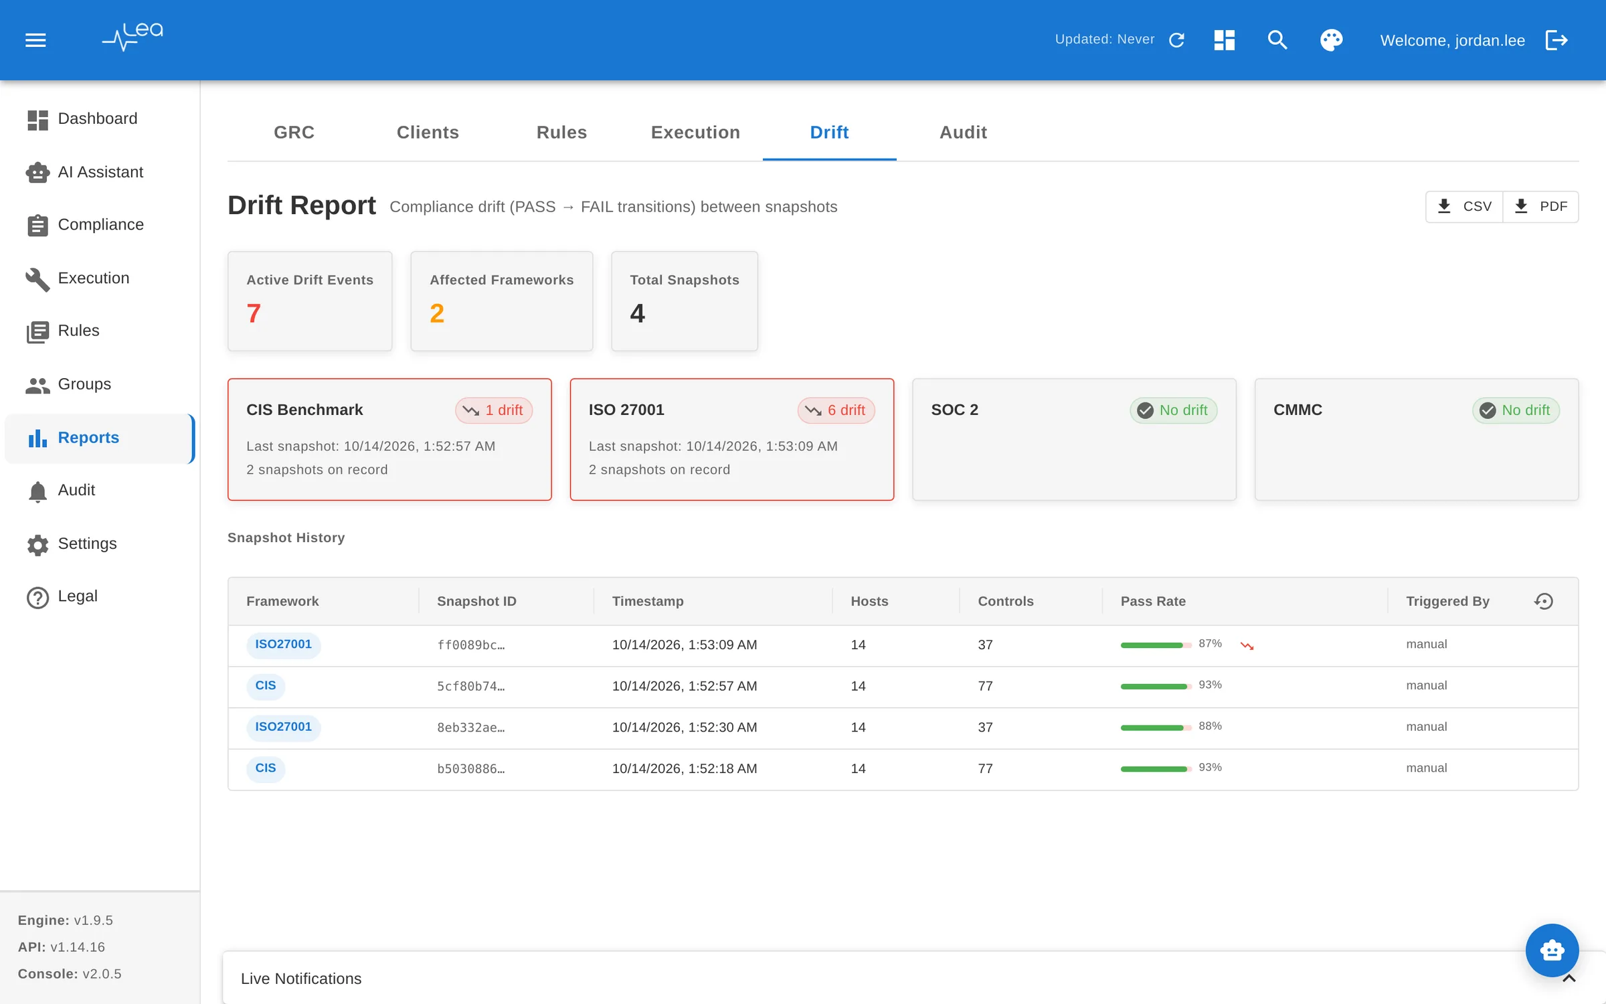
Task: Open the CIS Benchmark drift card
Action: 389,439
